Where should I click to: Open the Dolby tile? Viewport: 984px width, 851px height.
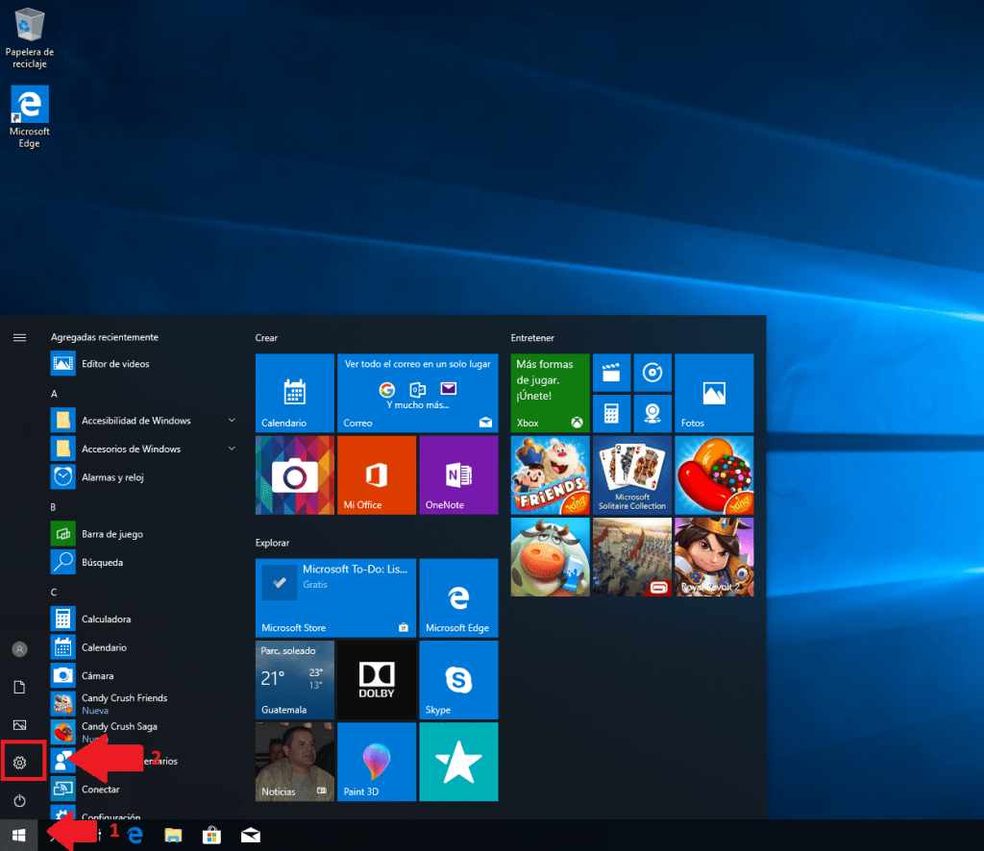click(x=376, y=680)
